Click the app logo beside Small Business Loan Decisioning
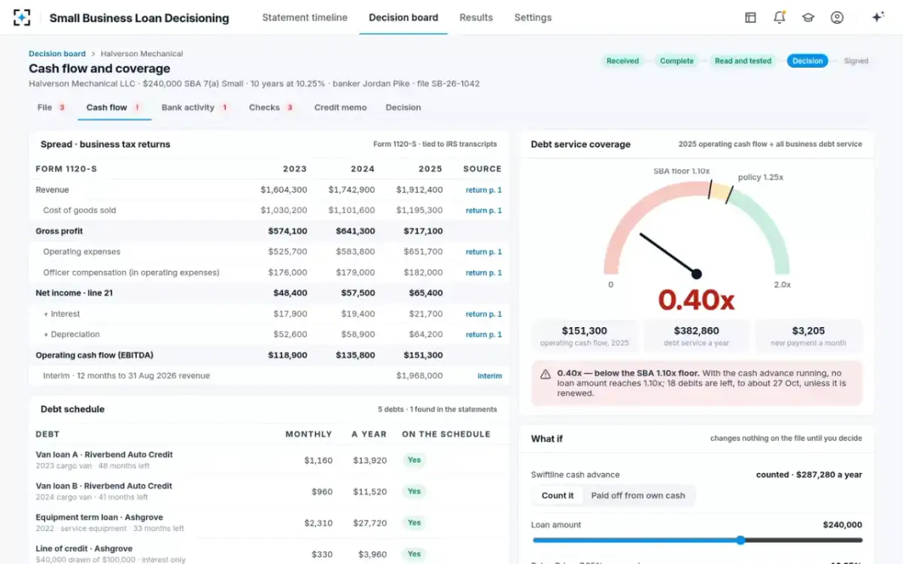Image resolution: width=903 pixels, height=564 pixels. [x=22, y=17]
